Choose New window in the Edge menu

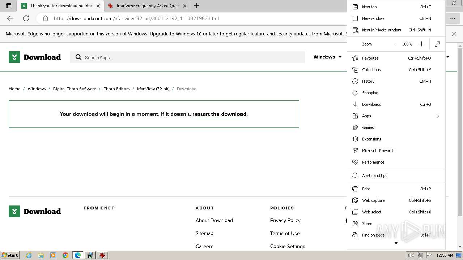396,18
